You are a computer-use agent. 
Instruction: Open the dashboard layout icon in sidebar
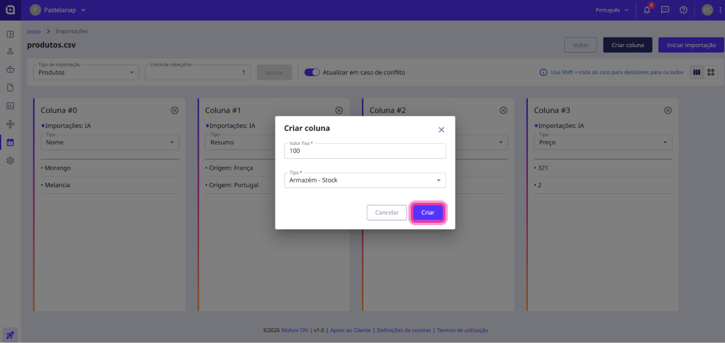click(10, 34)
